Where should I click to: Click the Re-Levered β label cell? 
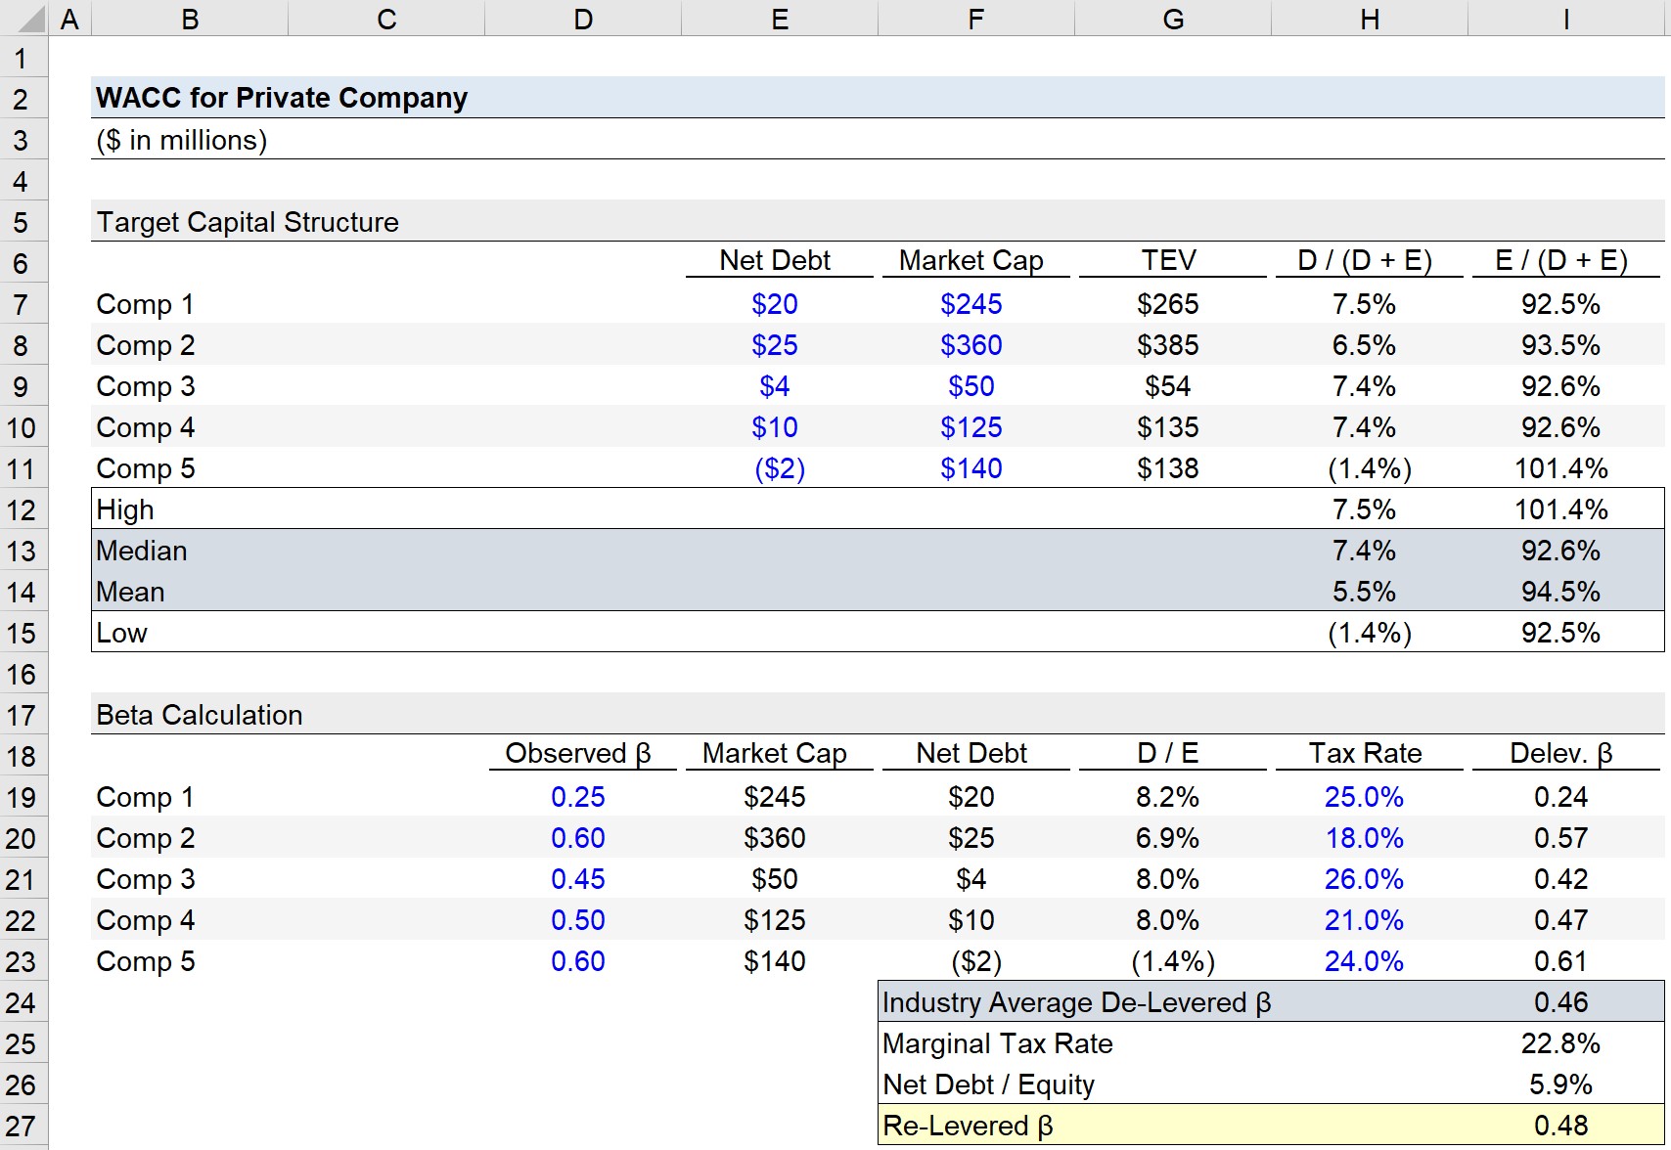[969, 1126]
